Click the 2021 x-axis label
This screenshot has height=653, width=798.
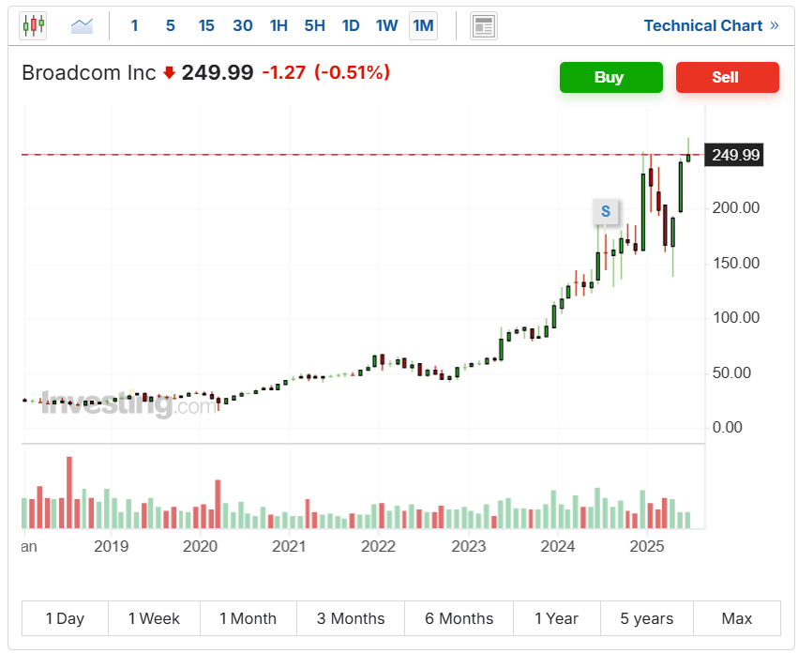tap(289, 547)
